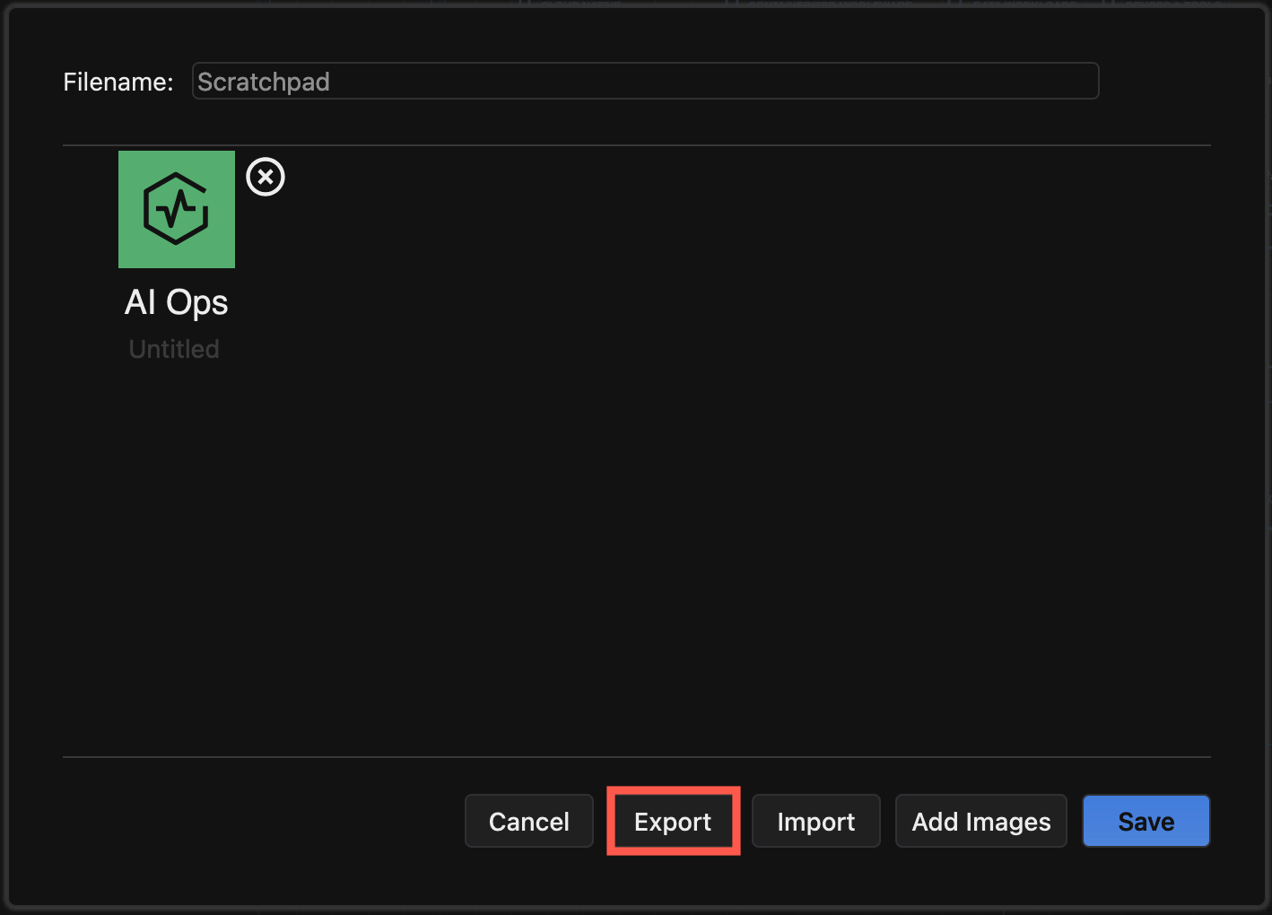
Task: Save the Scratchpad library
Action: coord(1146,822)
